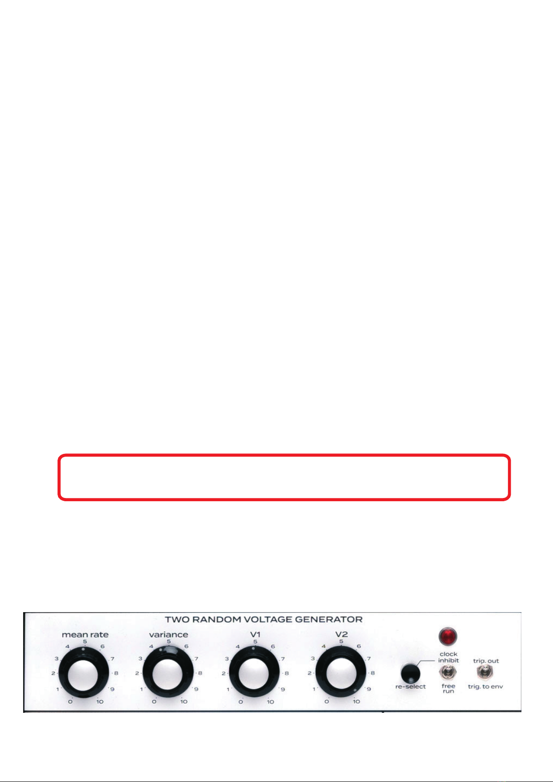Click the black re-select push button
The image size is (553, 782).
pos(410,673)
